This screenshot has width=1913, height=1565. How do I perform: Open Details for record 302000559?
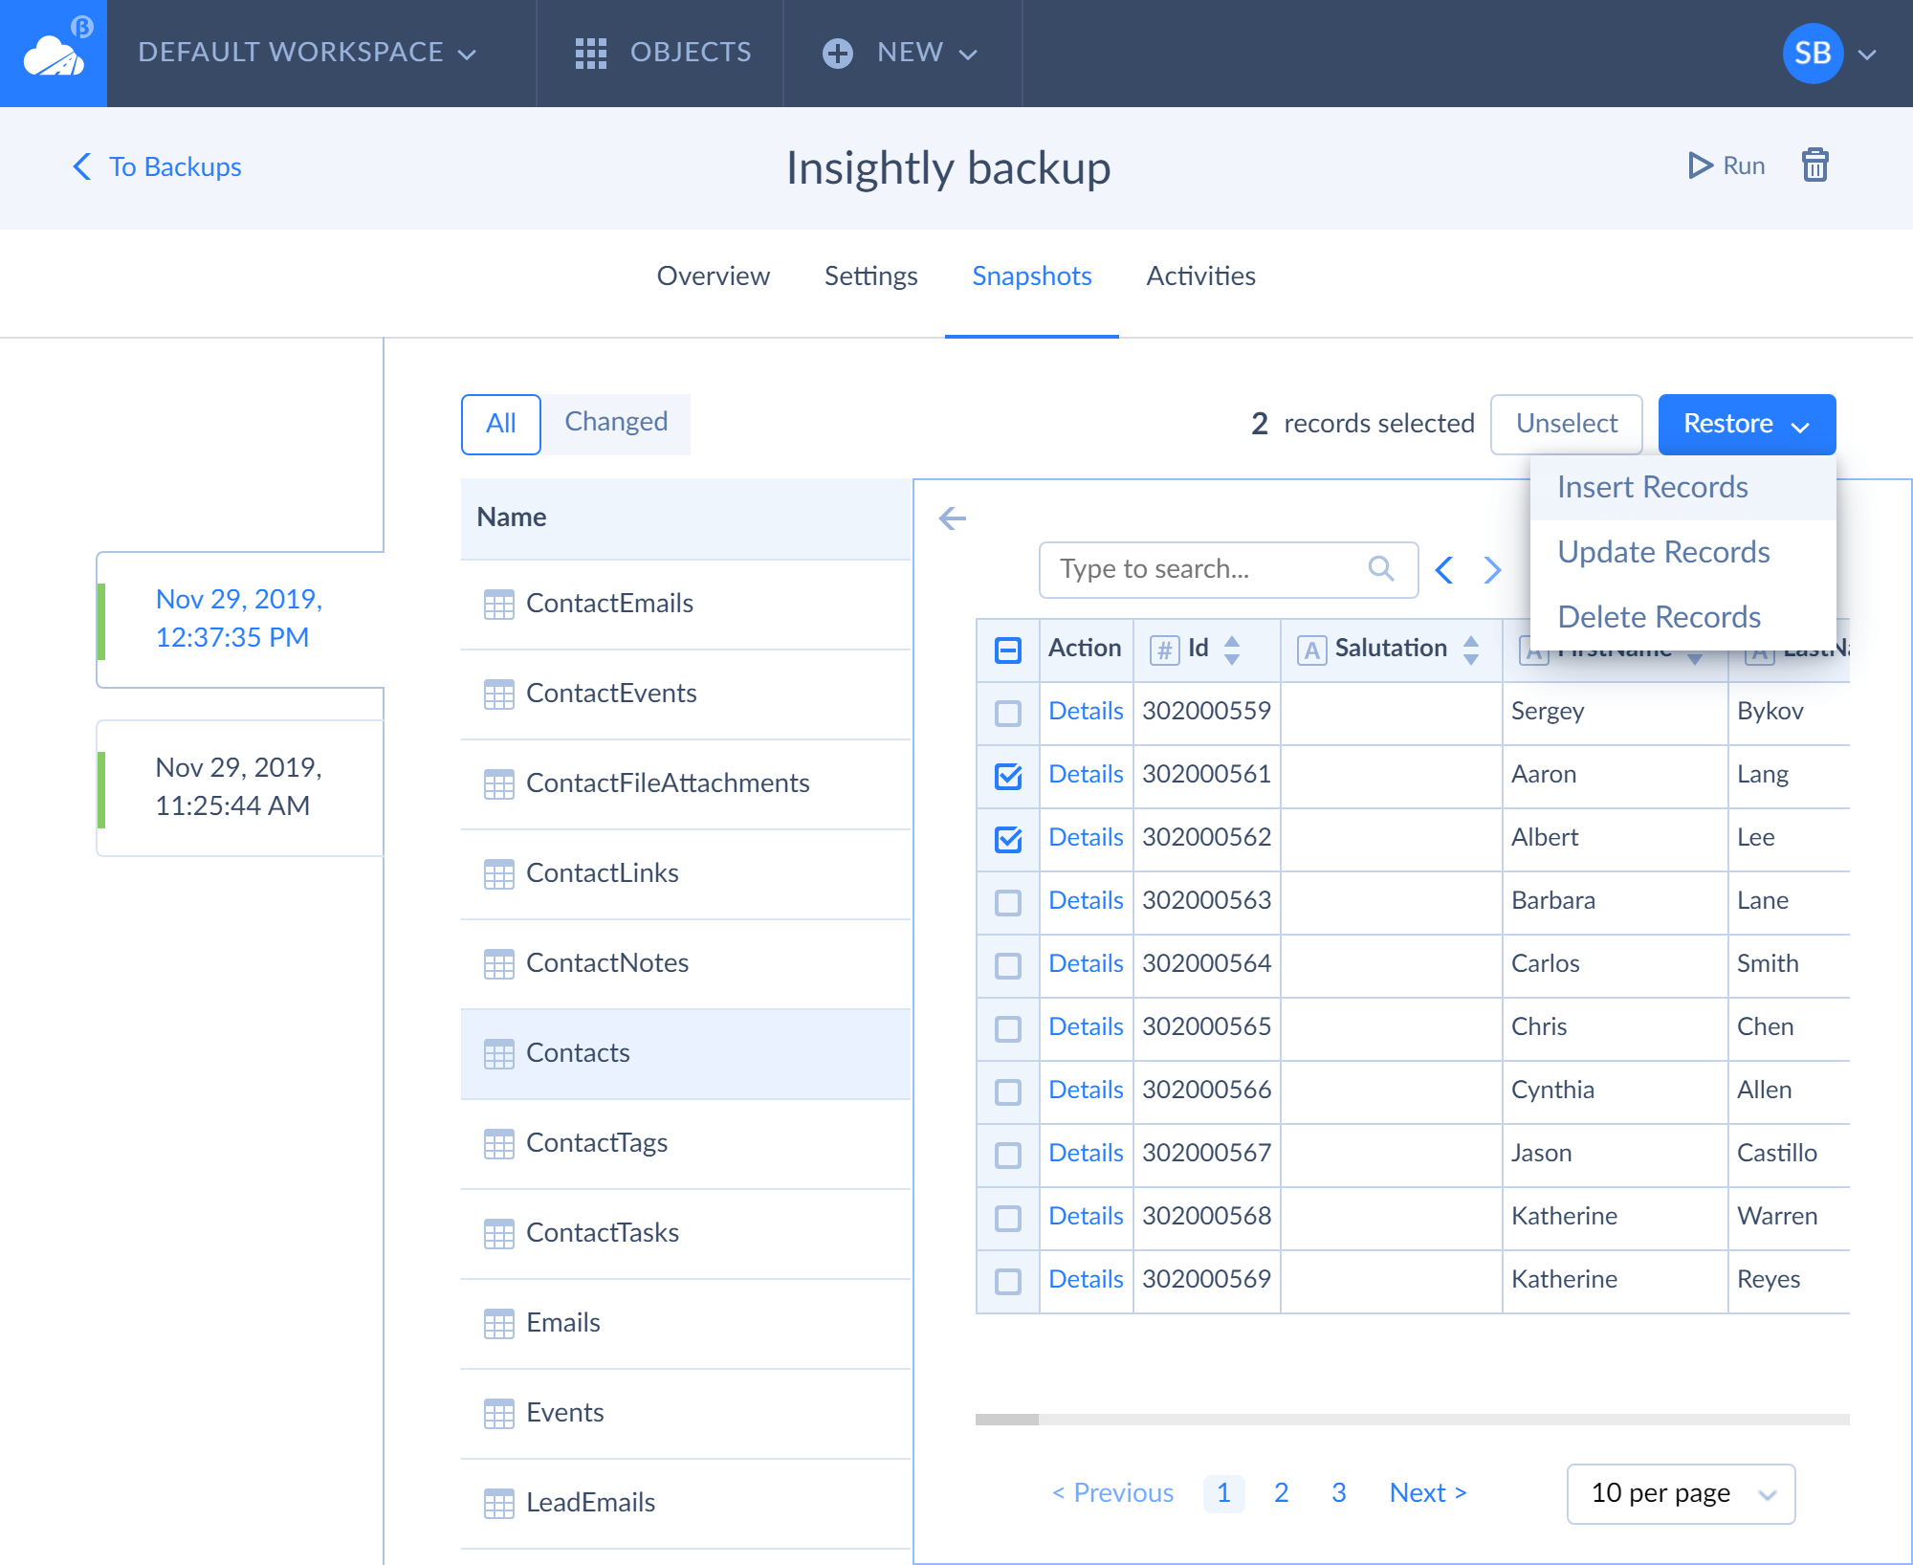coord(1086,711)
